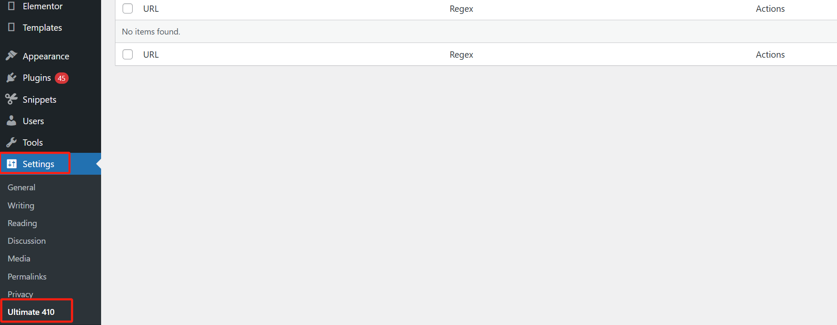Screen dimensions: 837x325
Task: Click the Users person icon
Action: tap(11, 121)
